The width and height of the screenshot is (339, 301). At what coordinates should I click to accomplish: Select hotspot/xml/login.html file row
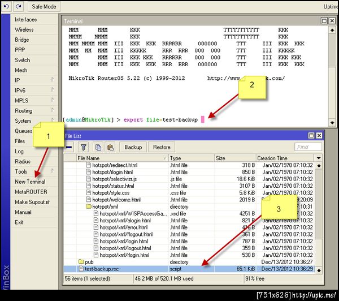point(189,242)
